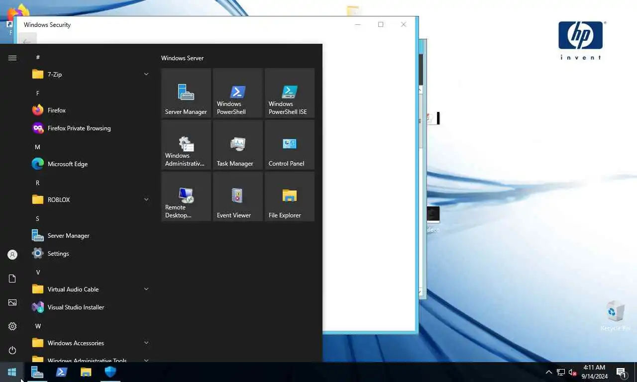Launch the Event Viewer tile
Screen dimensions: 637x382
[238, 196]
